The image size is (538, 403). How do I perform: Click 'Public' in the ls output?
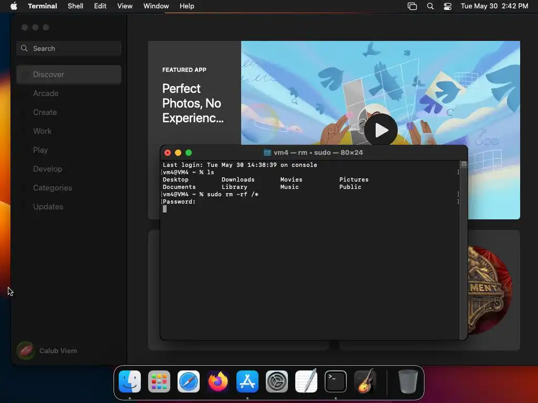pyautogui.click(x=350, y=187)
